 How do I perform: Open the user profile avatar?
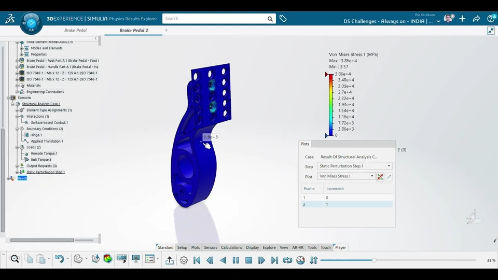tap(448, 19)
